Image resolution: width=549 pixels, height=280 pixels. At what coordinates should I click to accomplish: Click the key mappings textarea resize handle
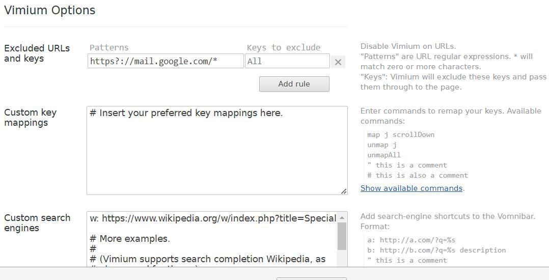click(x=344, y=191)
